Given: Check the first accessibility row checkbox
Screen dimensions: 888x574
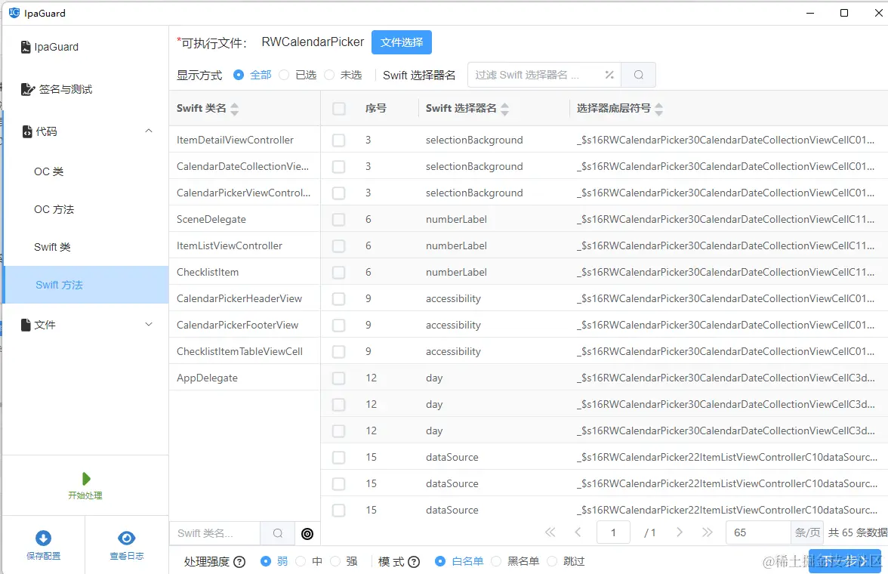Looking at the screenshot, I should click(338, 298).
